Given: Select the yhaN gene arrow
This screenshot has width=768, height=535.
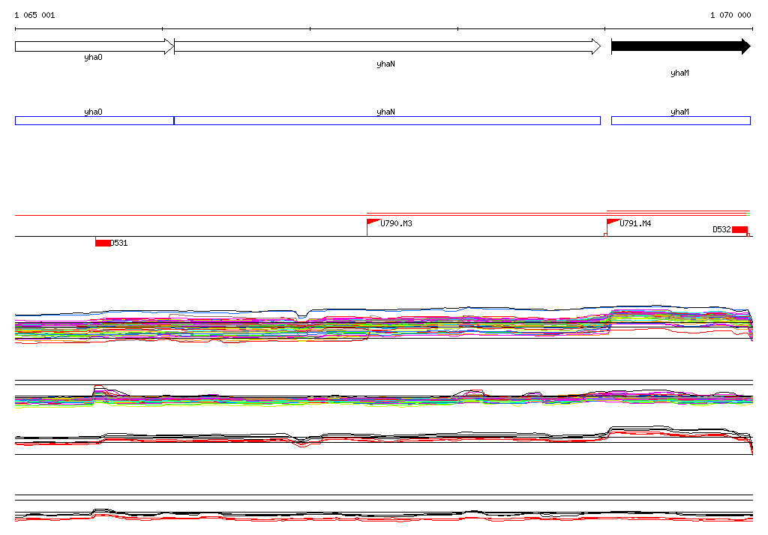Looking at the screenshot, I should click(388, 46).
